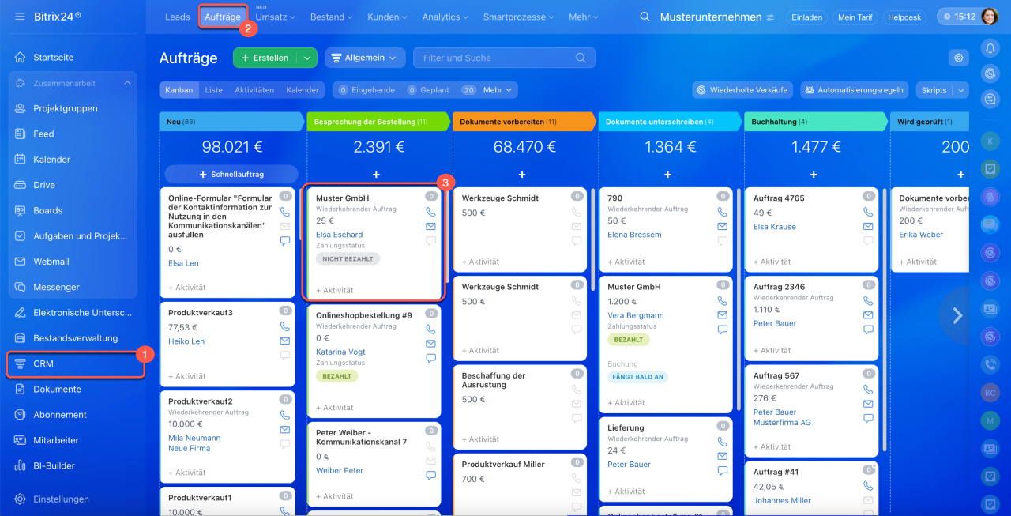Open the hamburger menu beside Bitrix24 logo

point(20,16)
